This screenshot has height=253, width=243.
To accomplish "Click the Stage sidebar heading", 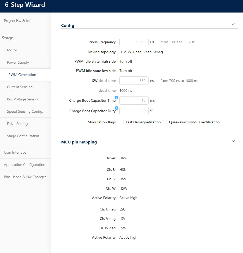I will point(8,38).
